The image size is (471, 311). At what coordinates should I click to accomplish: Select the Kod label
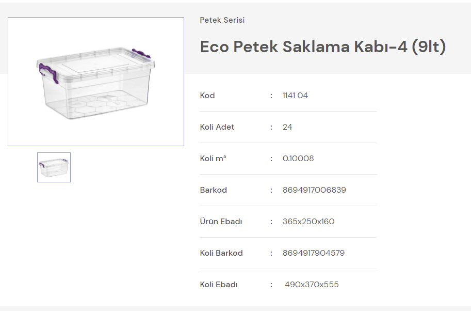click(207, 96)
